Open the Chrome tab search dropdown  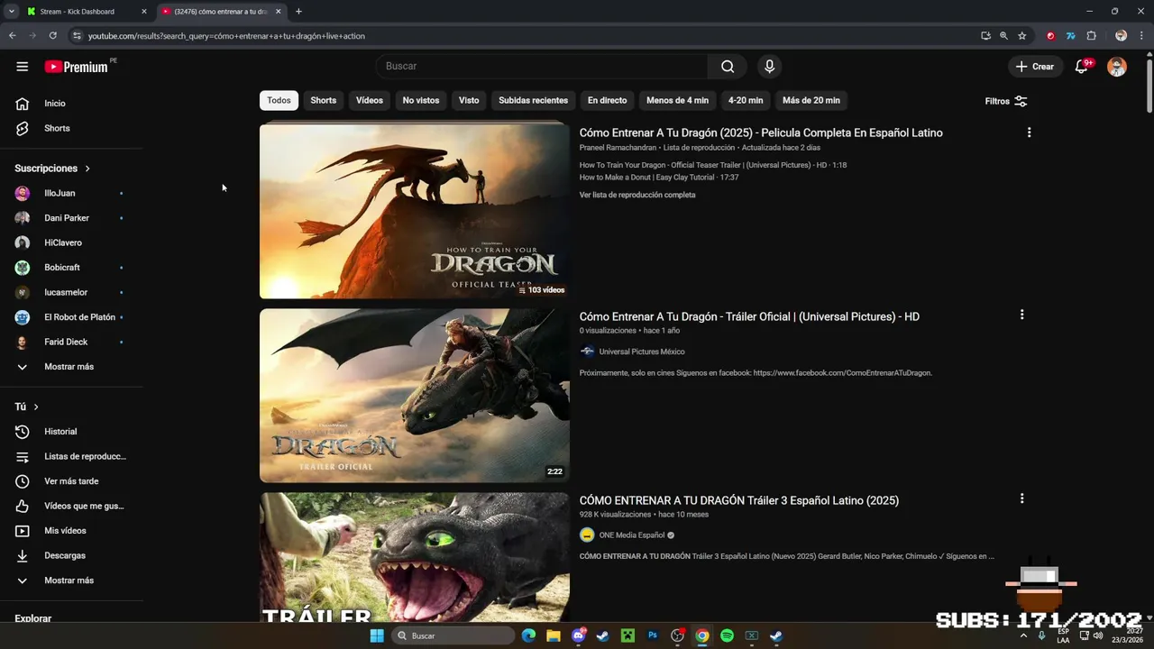[x=11, y=12]
